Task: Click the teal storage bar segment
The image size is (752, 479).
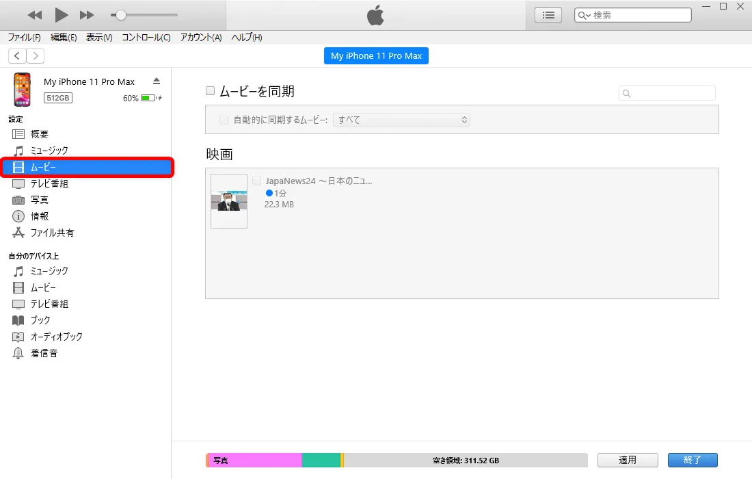Action: (321, 461)
